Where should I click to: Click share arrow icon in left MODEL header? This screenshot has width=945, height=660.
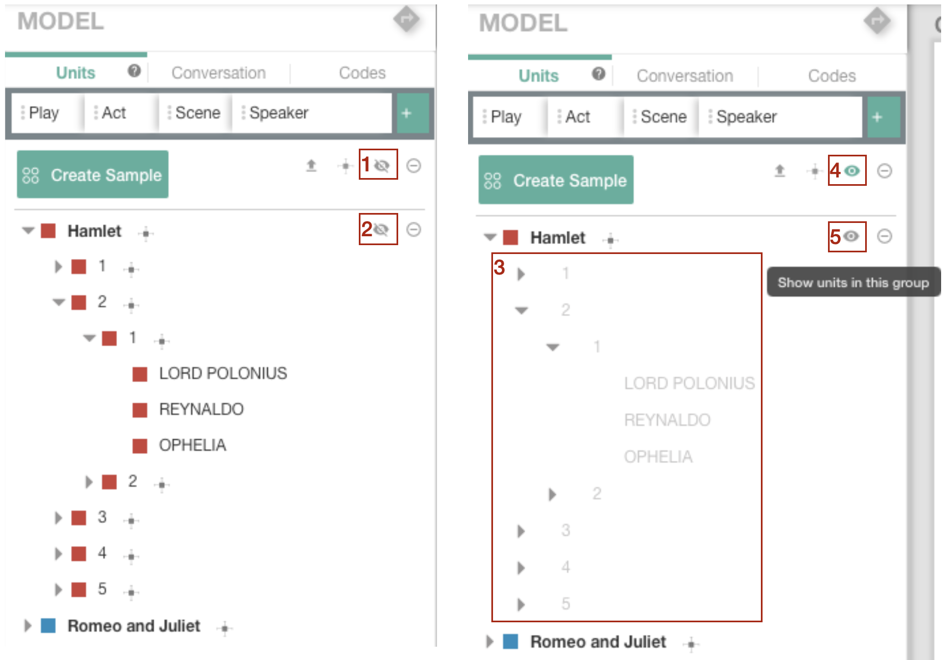(407, 20)
